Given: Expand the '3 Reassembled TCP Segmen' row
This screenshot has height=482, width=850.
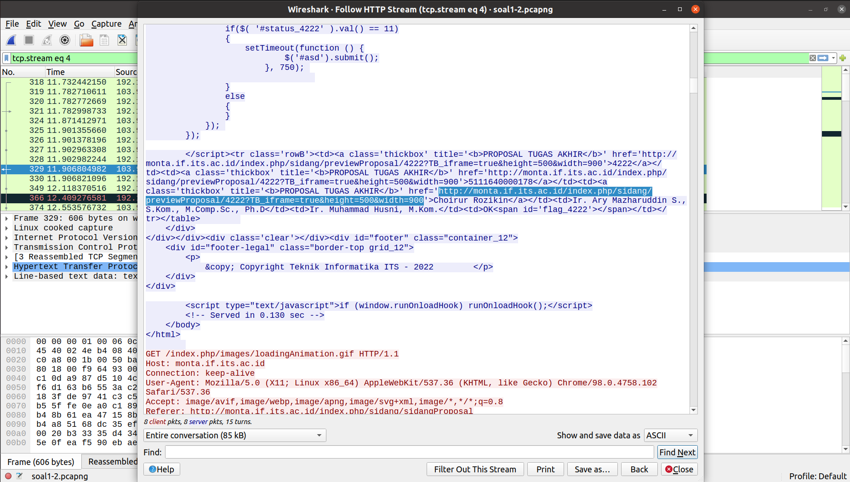Looking at the screenshot, I should click(x=6, y=257).
